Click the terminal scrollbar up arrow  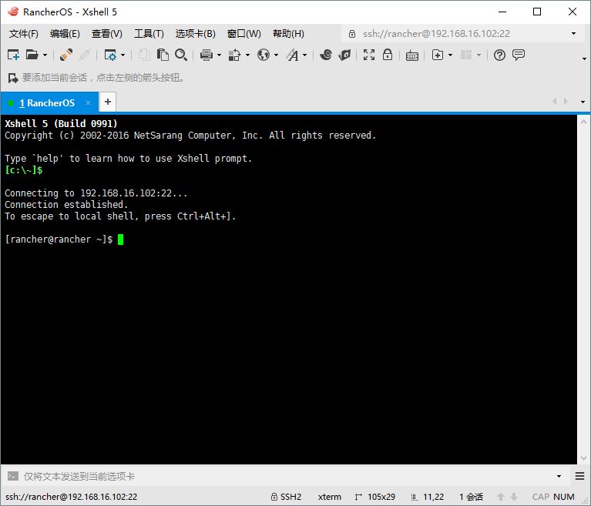click(583, 122)
